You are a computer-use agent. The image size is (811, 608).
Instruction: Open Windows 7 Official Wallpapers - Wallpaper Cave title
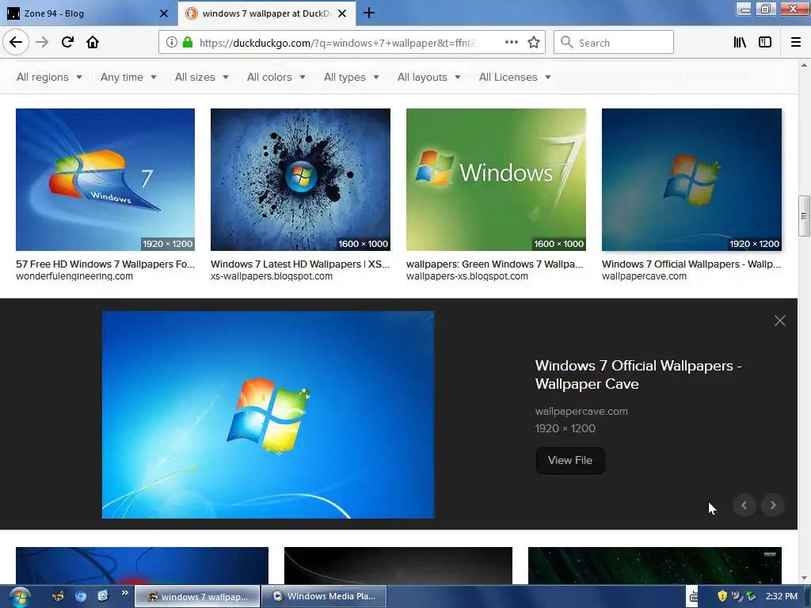pos(638,374)
